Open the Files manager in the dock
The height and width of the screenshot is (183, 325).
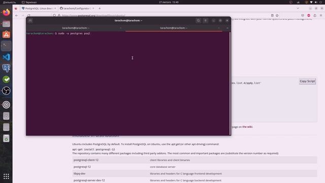point(6,24)
